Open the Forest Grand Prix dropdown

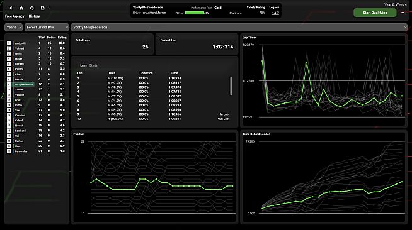point(47,27)
